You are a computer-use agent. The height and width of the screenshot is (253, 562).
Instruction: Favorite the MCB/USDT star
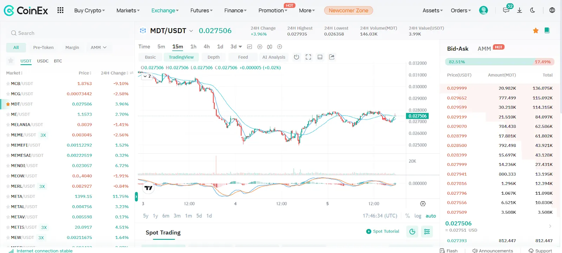pos(8,84)
